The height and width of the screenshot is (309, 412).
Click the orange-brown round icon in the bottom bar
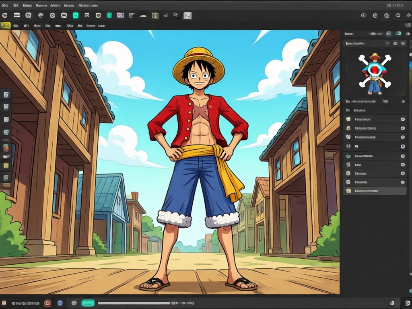click(x=47, y=303)
